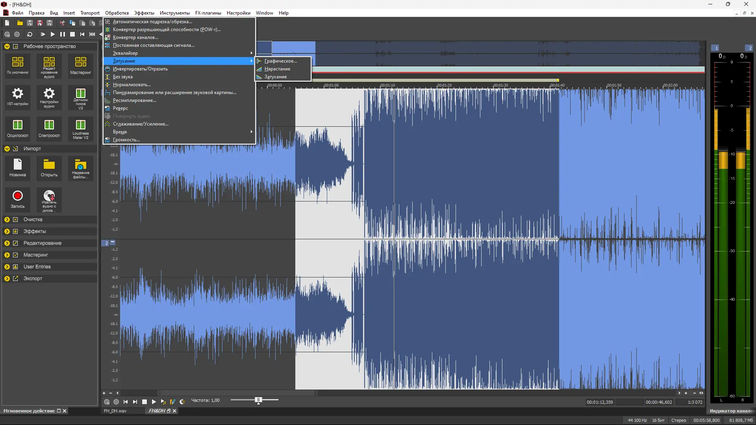Toggle meter channel 1 button
Screen dimensions: 756x425
716,48
